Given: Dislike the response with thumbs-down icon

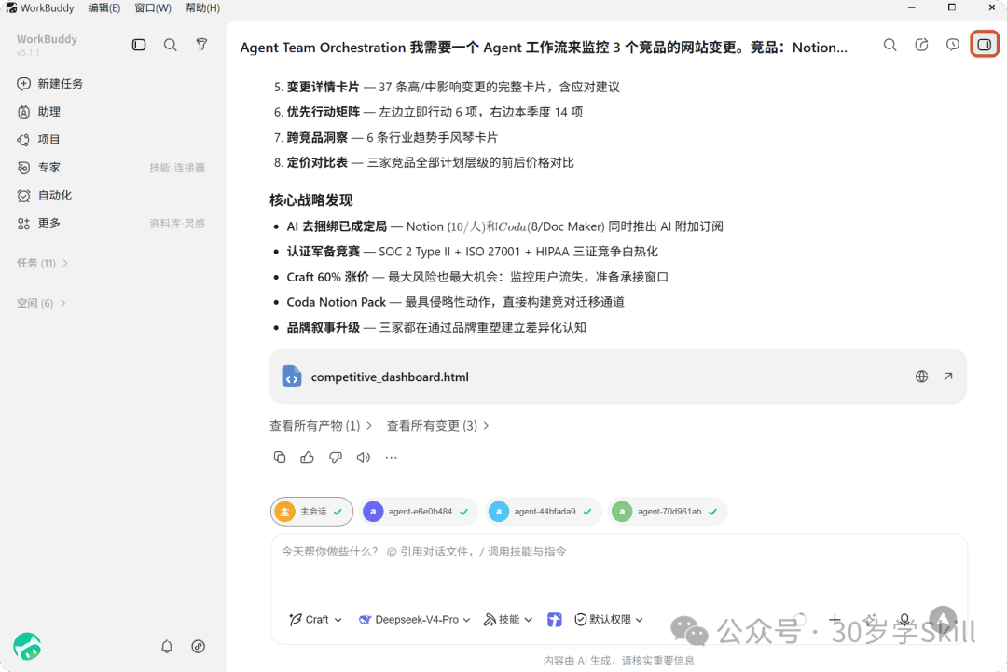Looking at the screenshot, I should [x=336, y=458].
